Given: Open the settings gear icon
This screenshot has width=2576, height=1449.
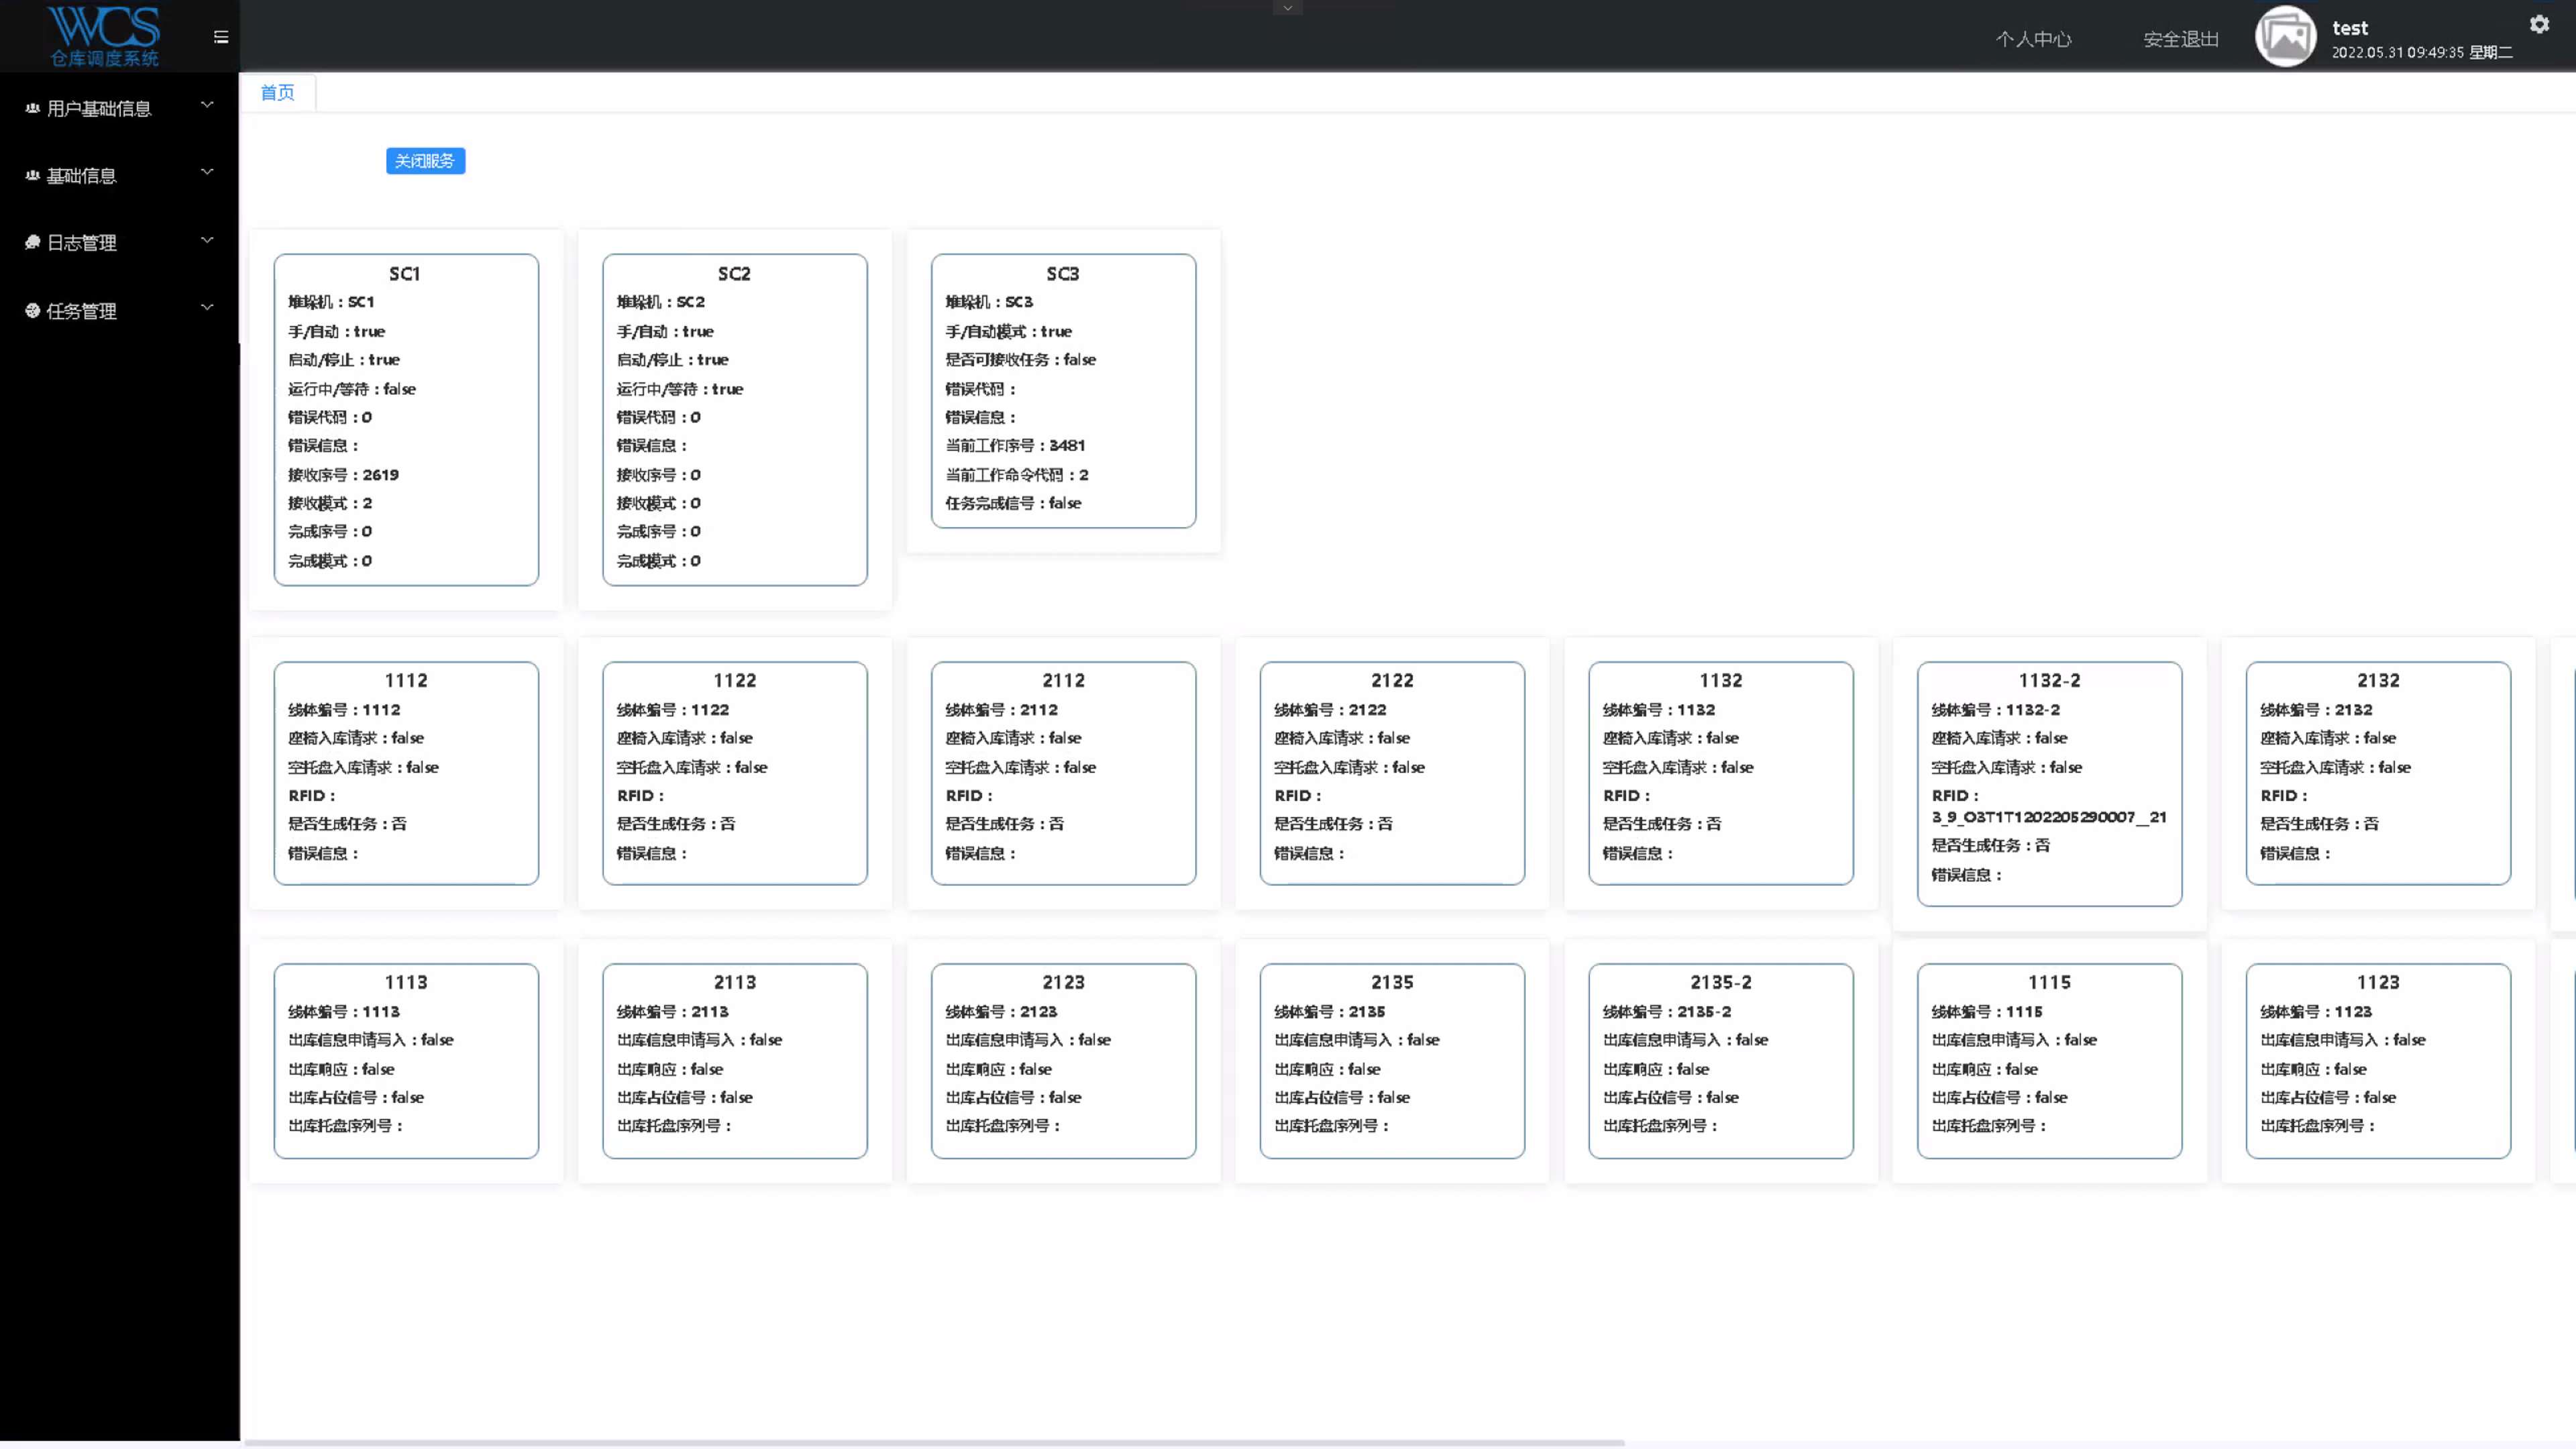Looking at the screenshot, I should pos(2539,24).
